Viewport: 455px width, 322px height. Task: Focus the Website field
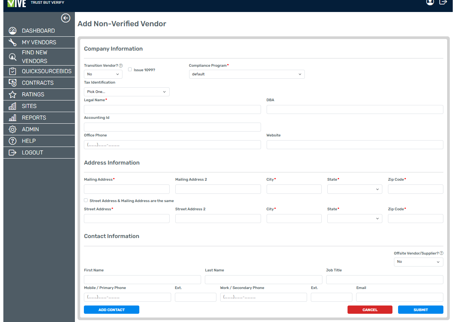(355, 145)
